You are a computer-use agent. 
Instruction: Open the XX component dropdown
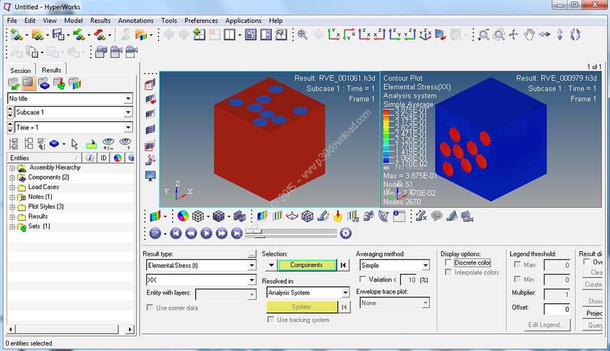click(252, 280)
